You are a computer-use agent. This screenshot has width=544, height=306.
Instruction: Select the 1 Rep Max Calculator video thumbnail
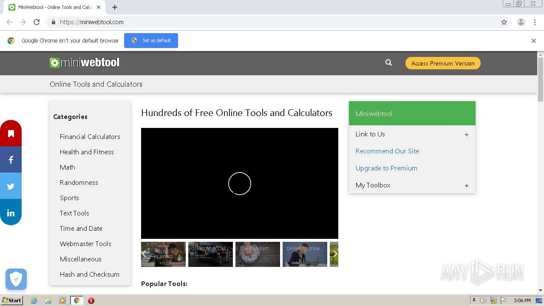point(210,254)
